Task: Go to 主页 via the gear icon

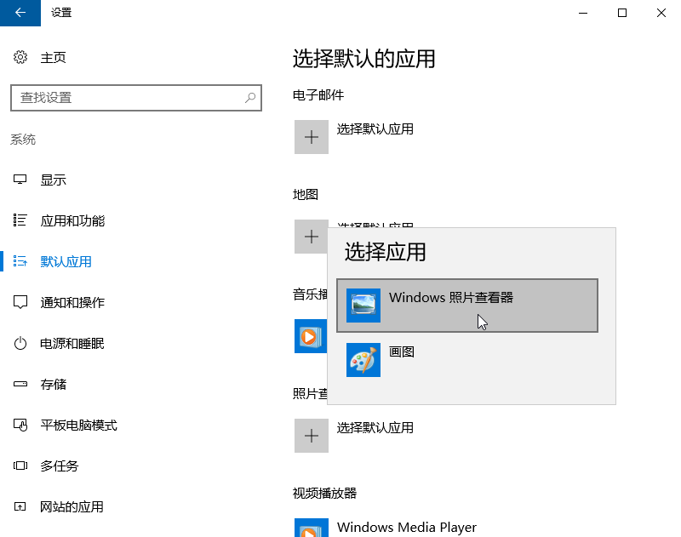Action: click(x=20, y=58)
